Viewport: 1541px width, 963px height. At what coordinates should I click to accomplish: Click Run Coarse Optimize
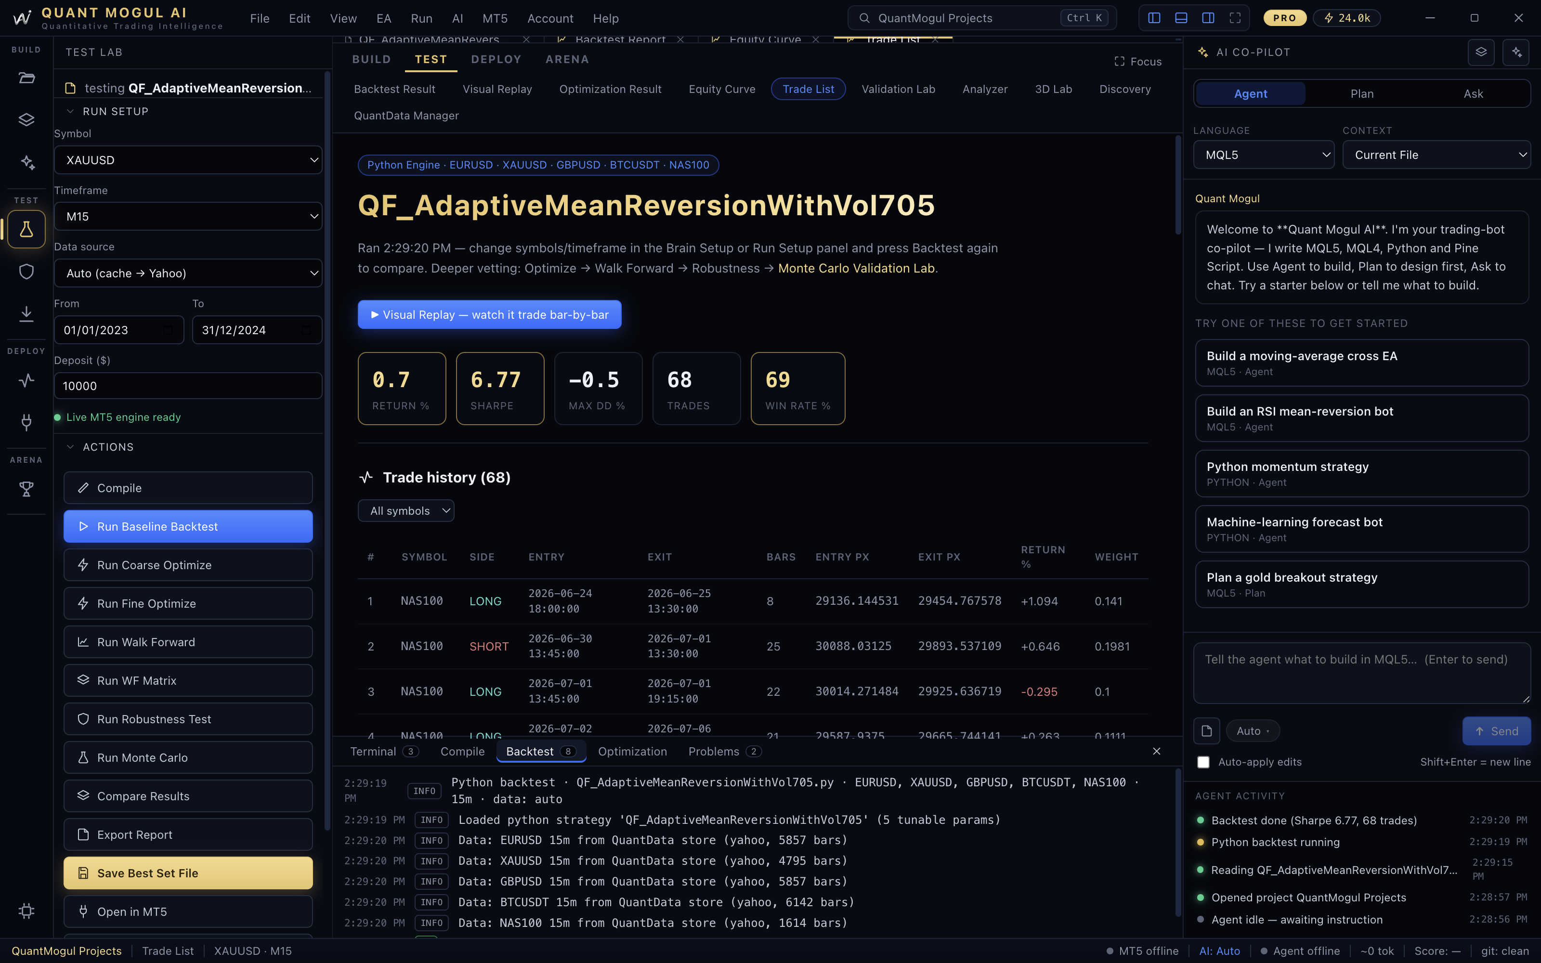(x=188, y=565)
